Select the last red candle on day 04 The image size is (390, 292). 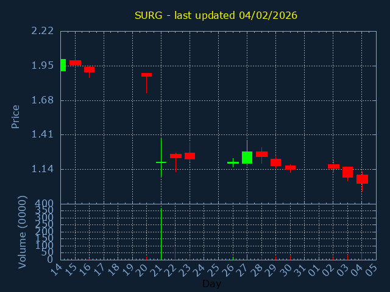(362, 179)
